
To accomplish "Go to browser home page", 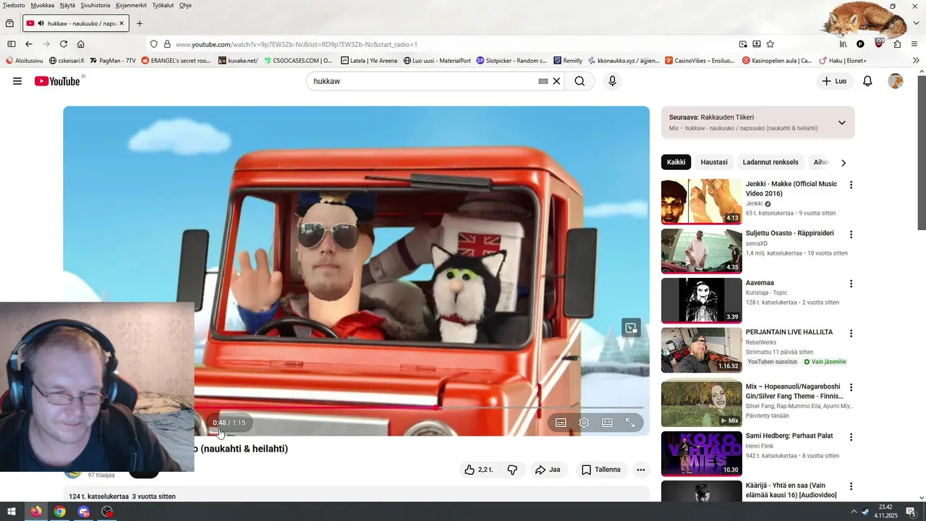I will 81,44.
